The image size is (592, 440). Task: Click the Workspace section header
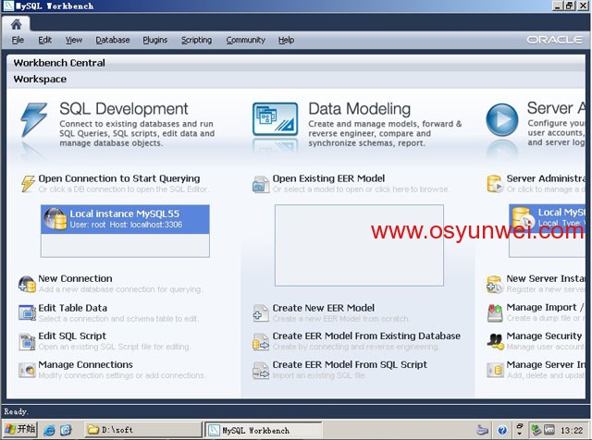point(40,79)
